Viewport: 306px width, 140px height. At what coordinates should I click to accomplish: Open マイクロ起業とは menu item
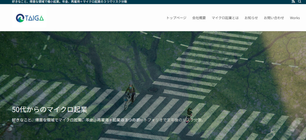pos(225,18)
